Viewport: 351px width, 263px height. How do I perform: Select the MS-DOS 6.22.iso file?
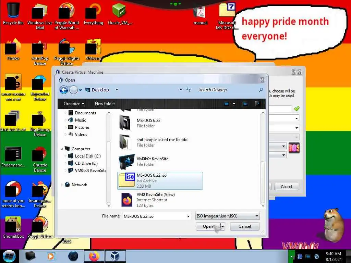point(160,181)
